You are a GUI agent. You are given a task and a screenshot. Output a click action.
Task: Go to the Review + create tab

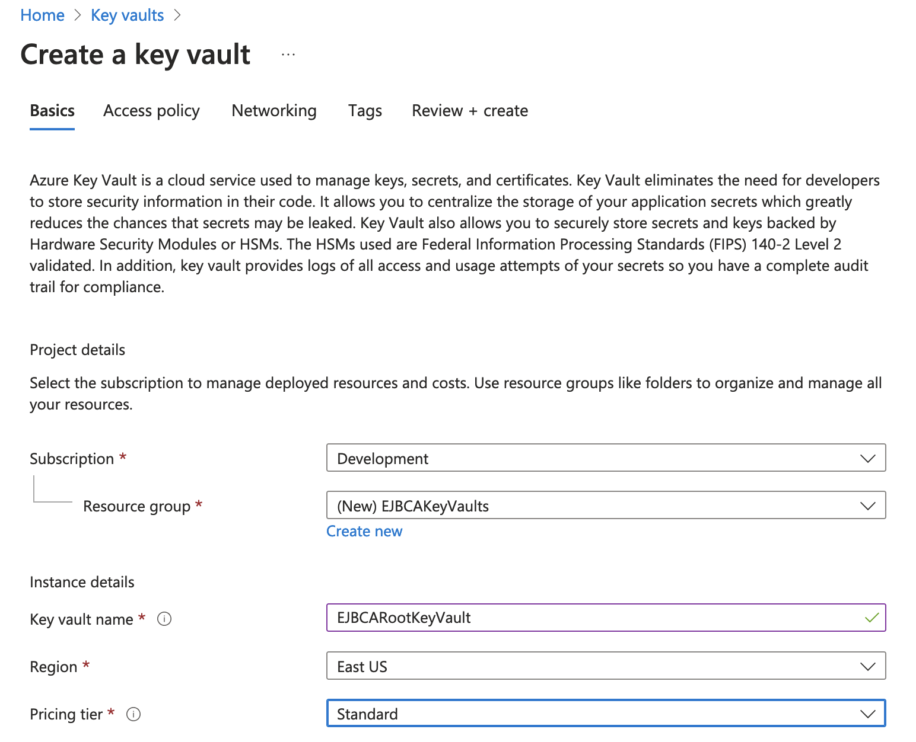[x=469, y=111]
